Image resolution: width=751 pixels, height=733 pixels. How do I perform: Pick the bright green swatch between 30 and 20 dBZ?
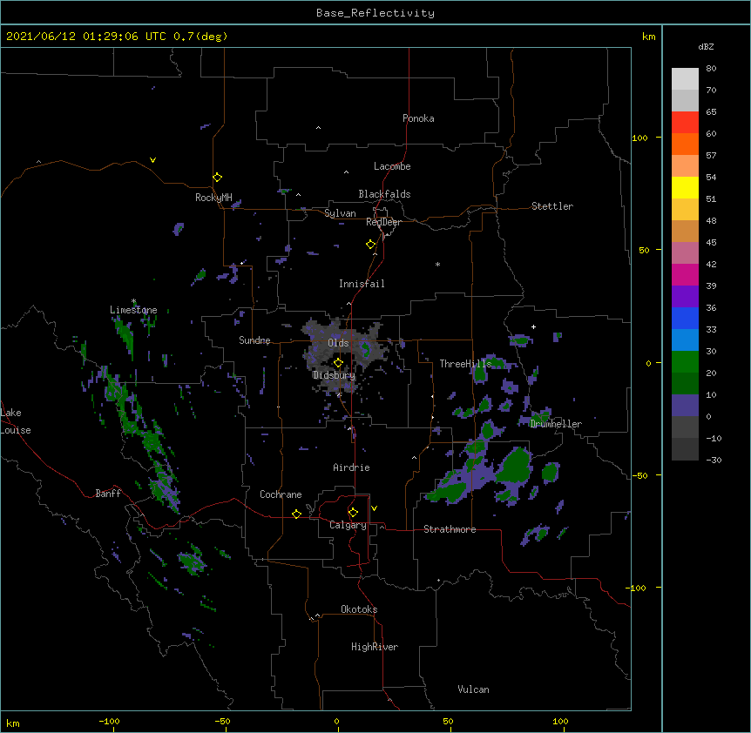pos(685,362)
